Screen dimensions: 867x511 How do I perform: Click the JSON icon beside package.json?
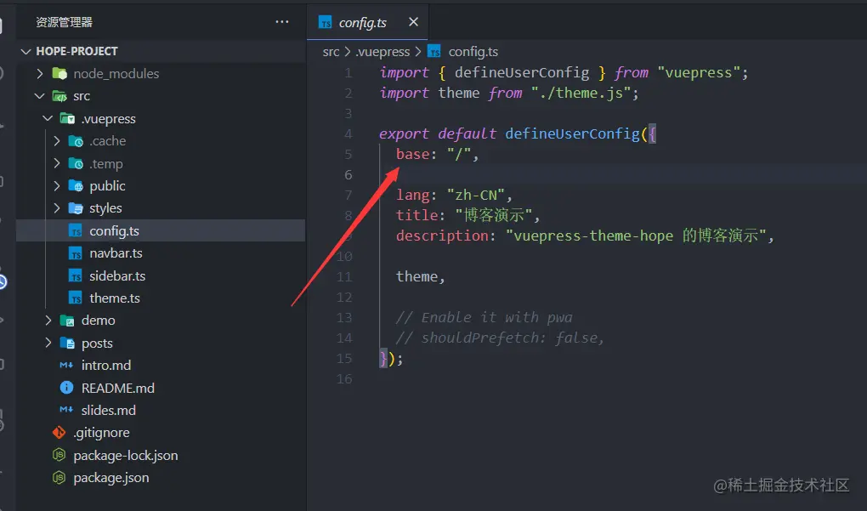[59, 477]
